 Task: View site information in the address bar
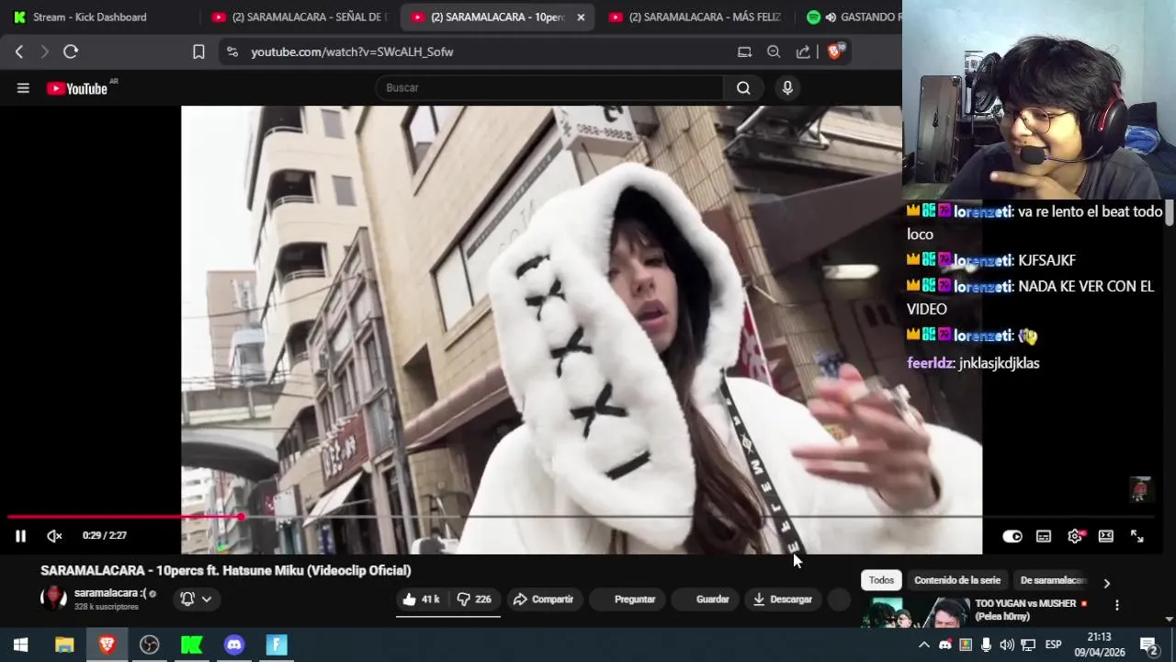pos(232,52)
